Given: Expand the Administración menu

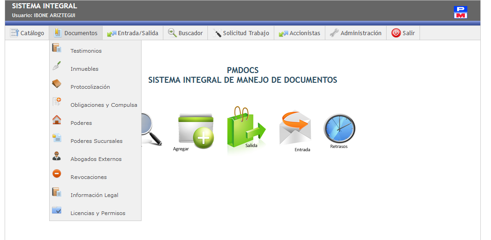Looking at the screenshot, I should tap(355, 33).
